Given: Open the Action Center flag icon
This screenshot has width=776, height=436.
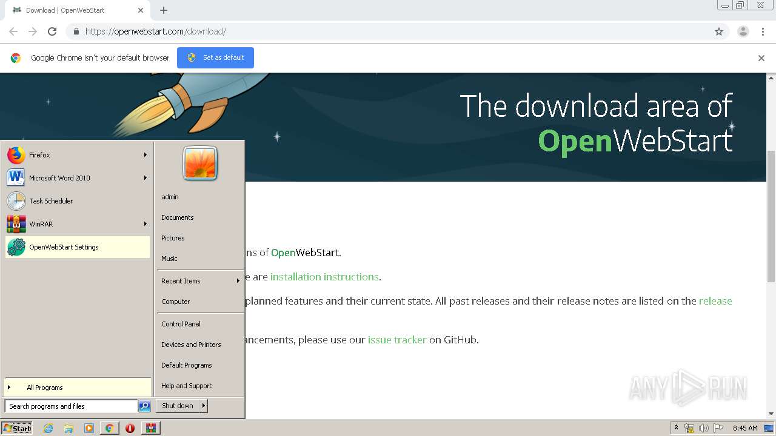Looking at the screenshot, I should (x=718, y=428).
